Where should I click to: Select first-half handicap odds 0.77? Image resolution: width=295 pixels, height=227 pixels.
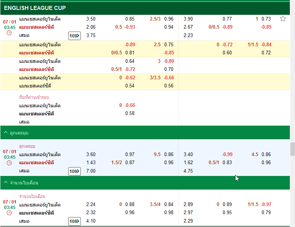[x=227, y=19]
